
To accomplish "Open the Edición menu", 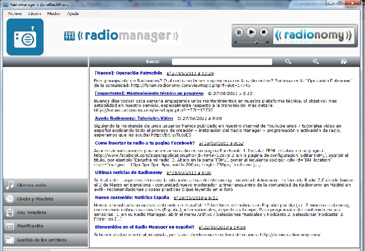I will coord(35,13).
